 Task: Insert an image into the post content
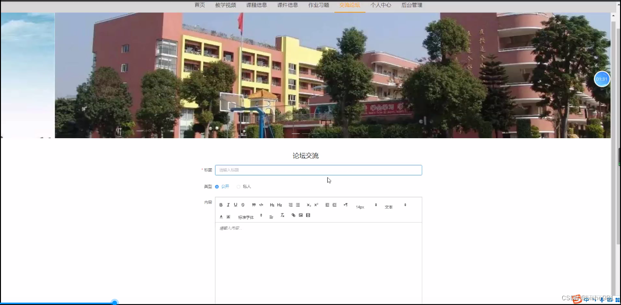point(301,216)
